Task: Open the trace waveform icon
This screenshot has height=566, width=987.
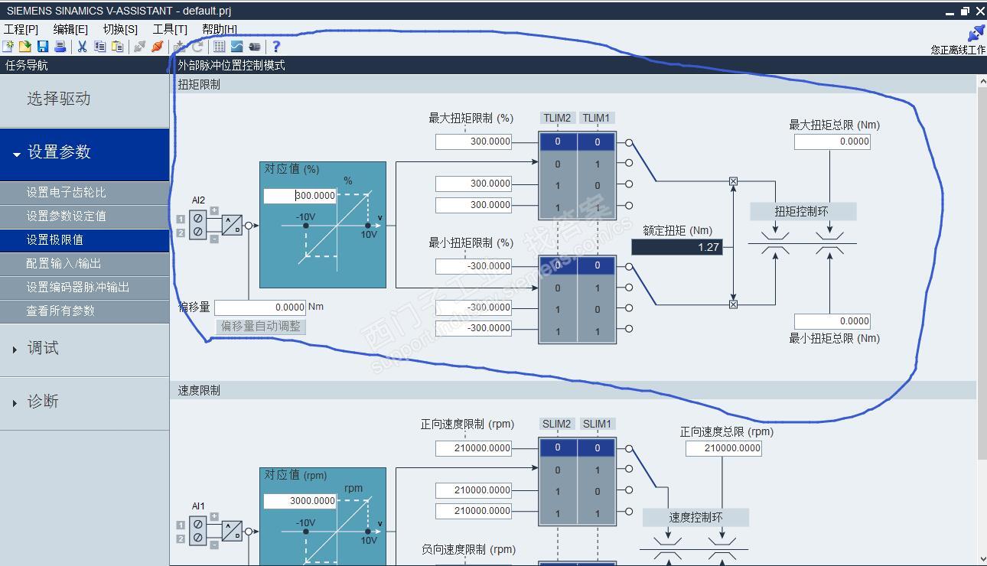Action: point(236,47)
